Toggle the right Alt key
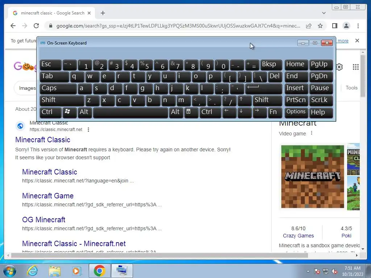The height and width of the screenshot is (278, 371). tap(176, 112)
